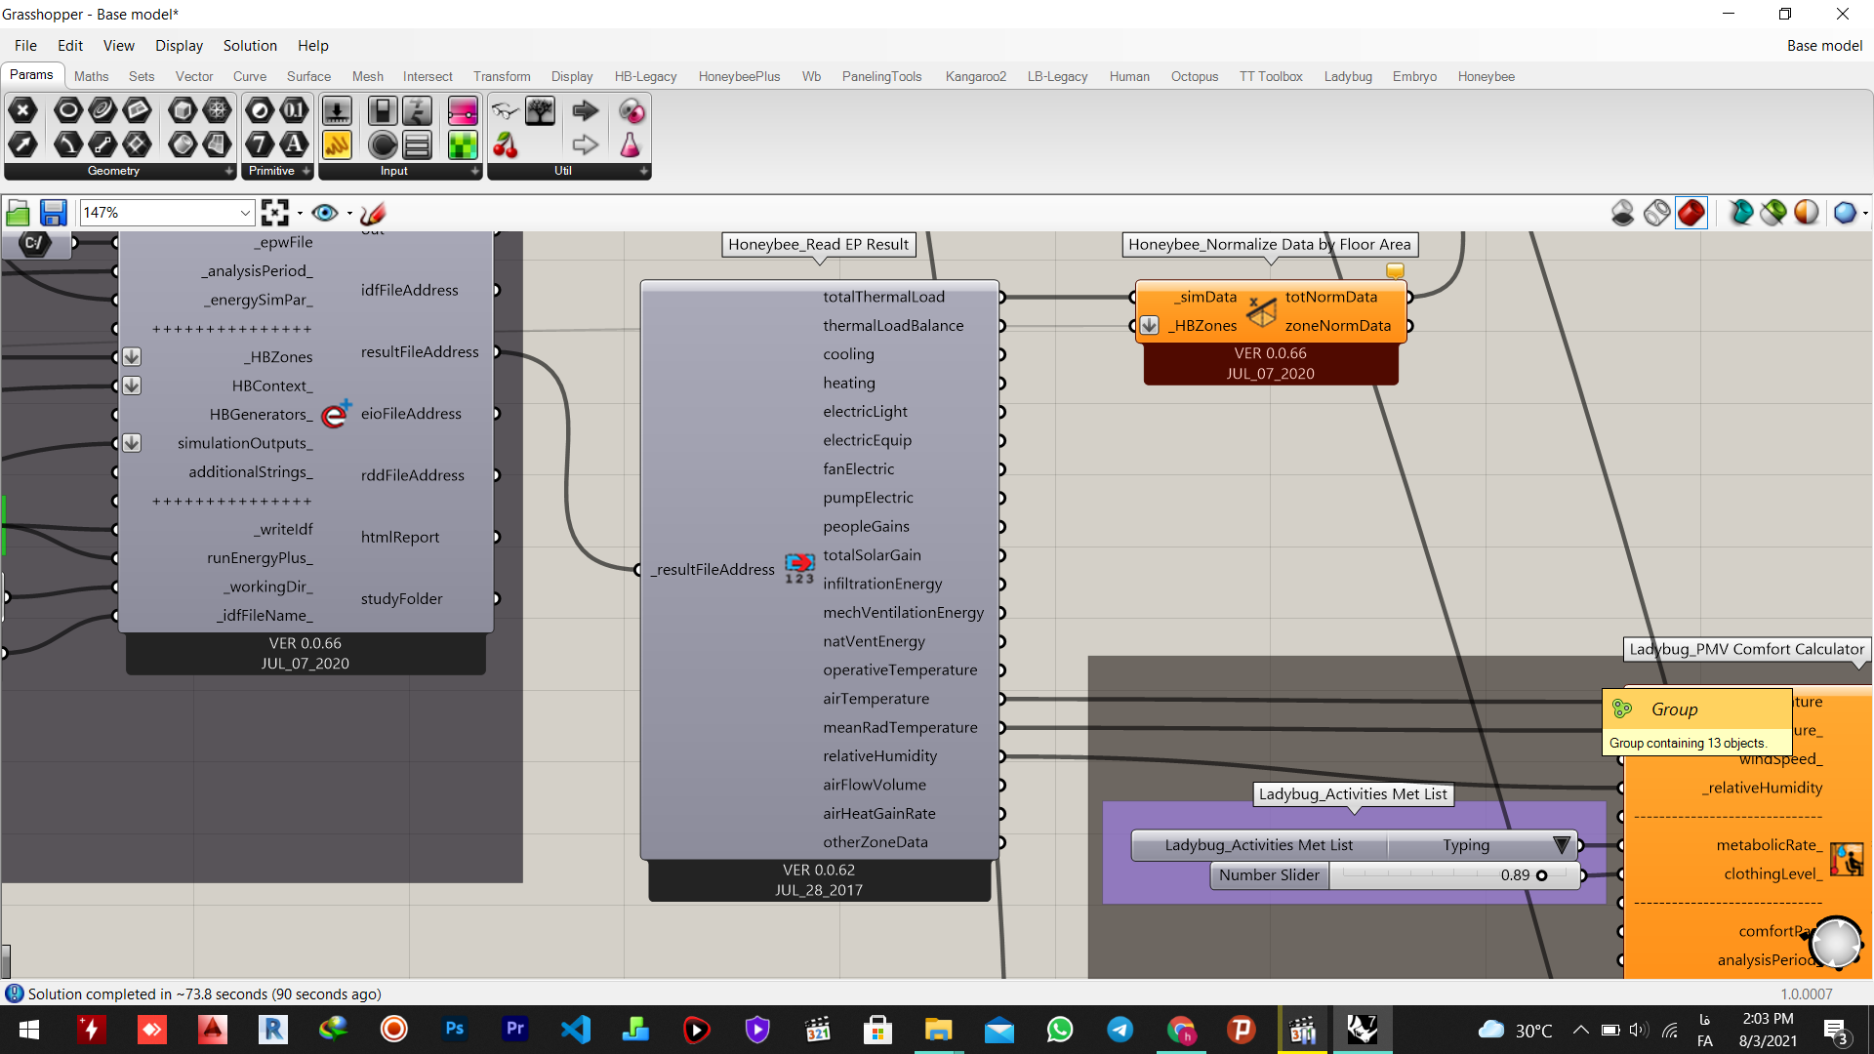Switch to the Ladybug tab
Screen dimensions: 1874x1054
pyautogui.click(x=1348, y=76)
